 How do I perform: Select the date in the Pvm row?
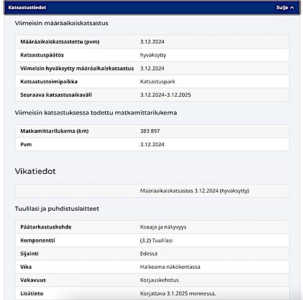152,144
